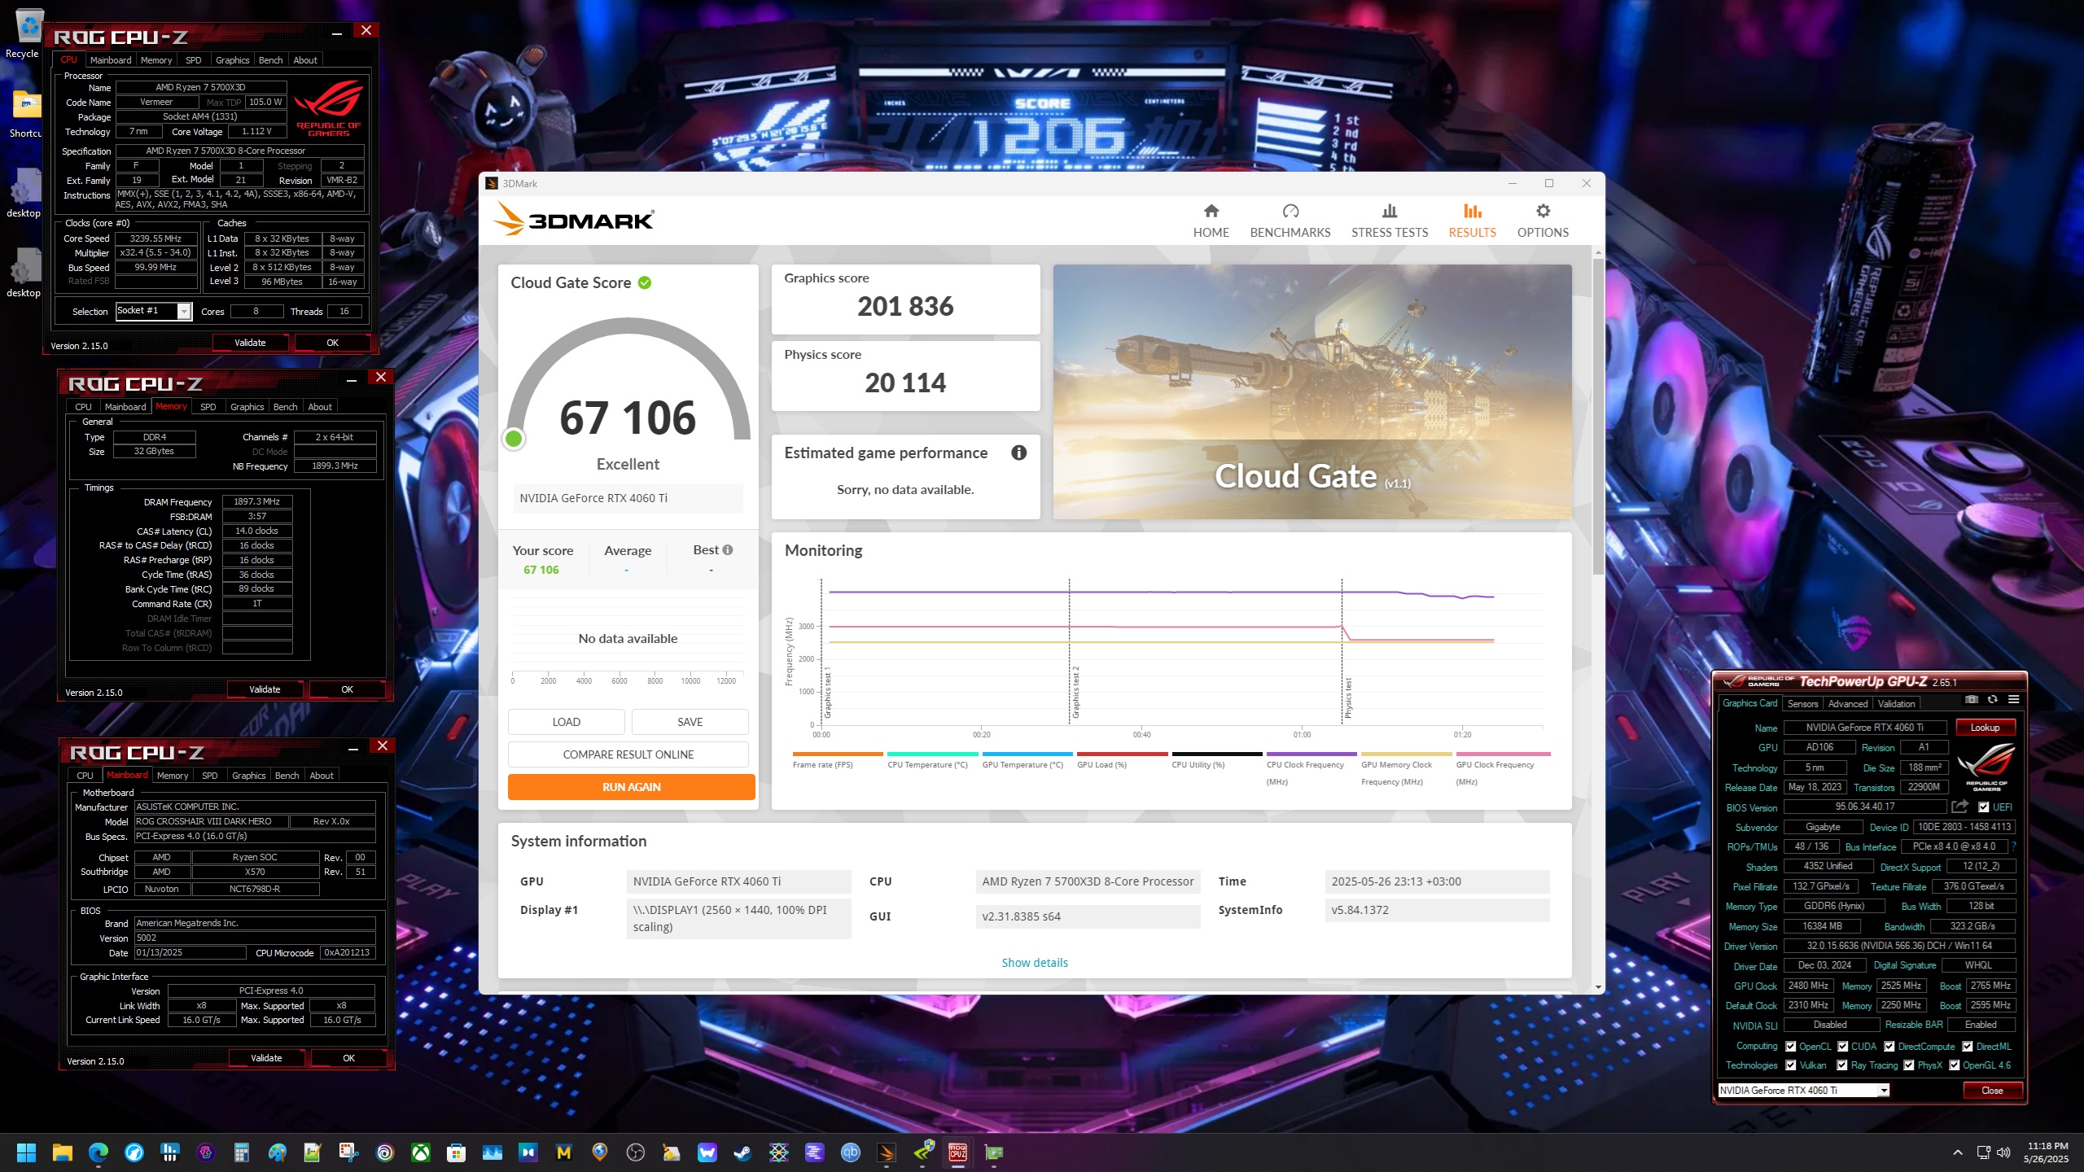
Task: Toggle the DirectCompute checkbox in GPU-Z
Action: point(1889,1047)
